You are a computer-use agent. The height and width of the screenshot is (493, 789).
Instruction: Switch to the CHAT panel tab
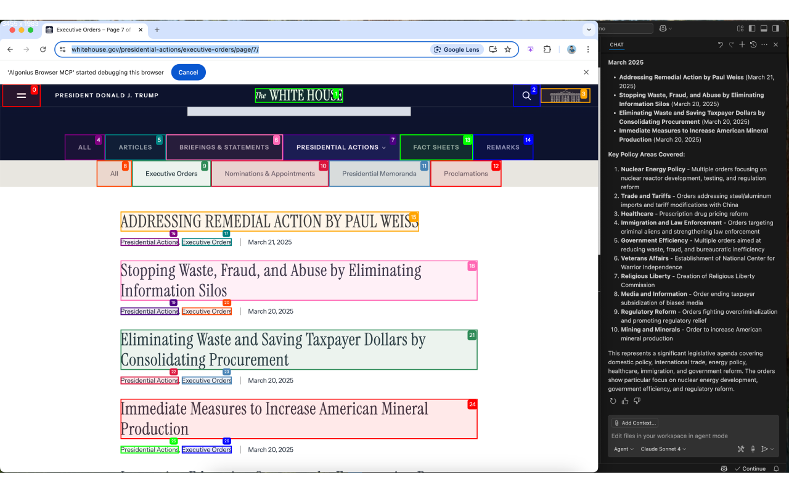pos(616,45)
